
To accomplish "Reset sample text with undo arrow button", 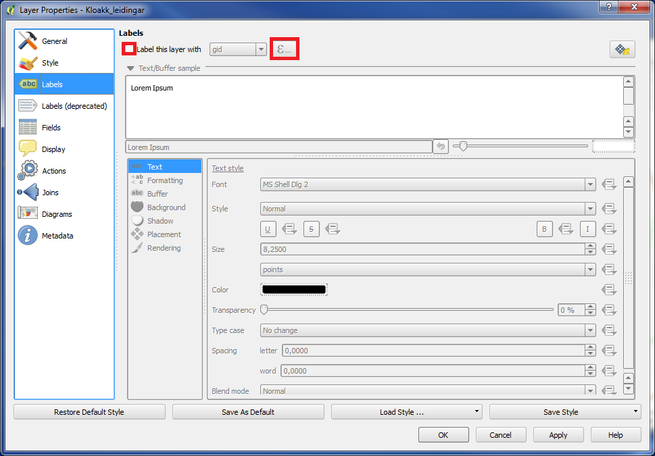I will (441, 147).
